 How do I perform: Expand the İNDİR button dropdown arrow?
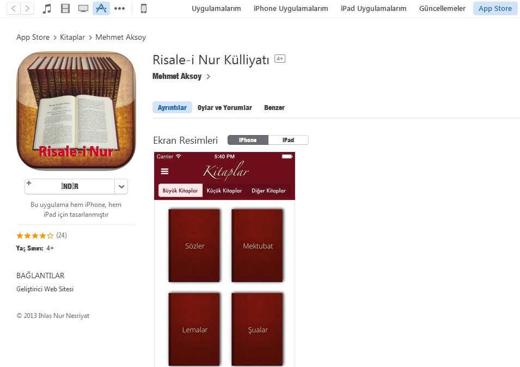pyautogui.click(x=121, y=186)
